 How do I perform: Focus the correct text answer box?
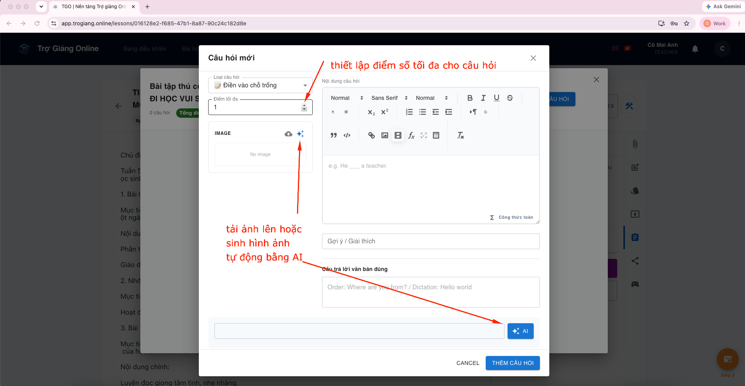pos(431,292)
